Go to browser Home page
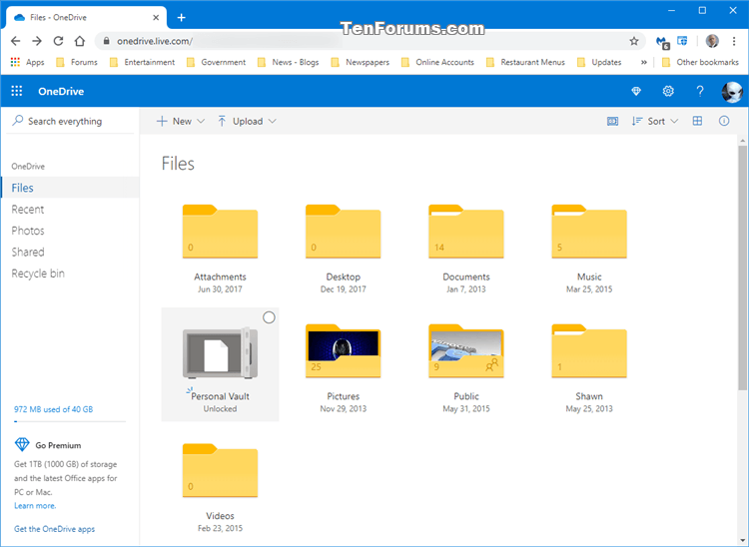 point(80,41)
